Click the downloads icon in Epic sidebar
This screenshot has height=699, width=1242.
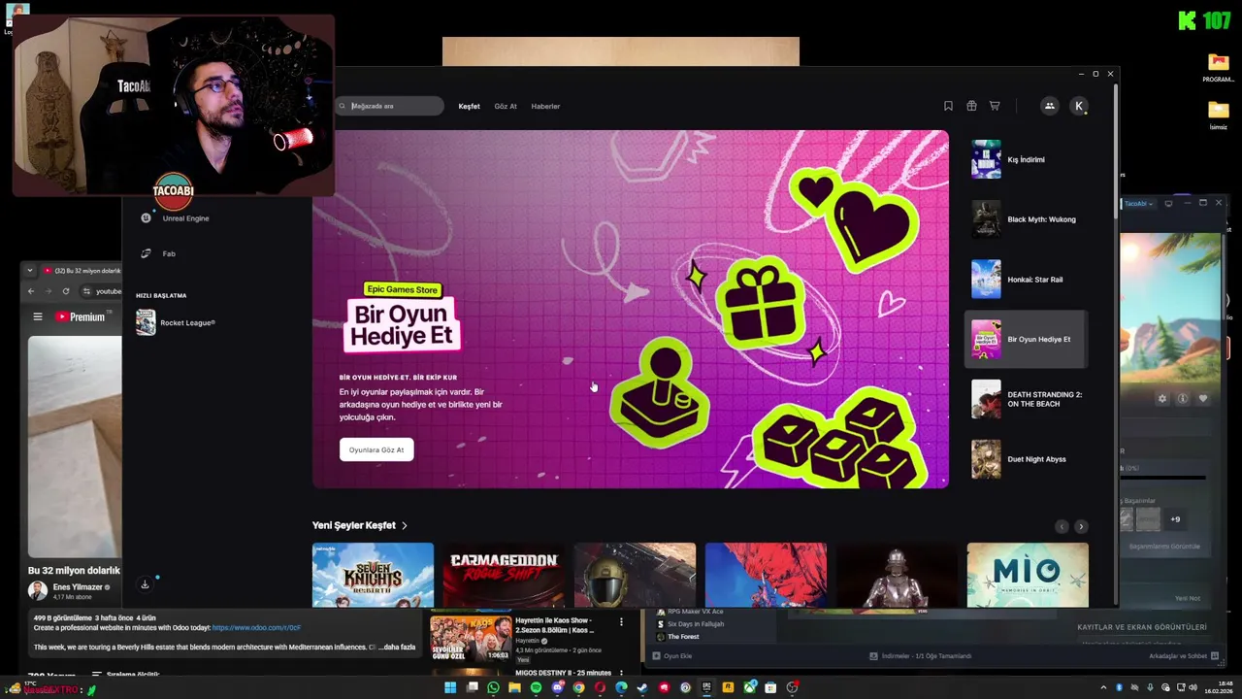pos(145,584)
